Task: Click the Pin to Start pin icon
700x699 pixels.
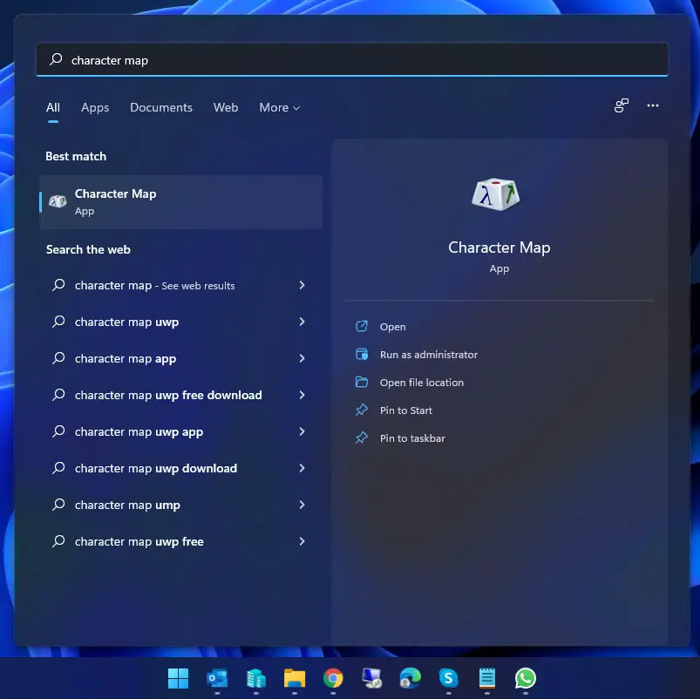Action: pos(362,411)
